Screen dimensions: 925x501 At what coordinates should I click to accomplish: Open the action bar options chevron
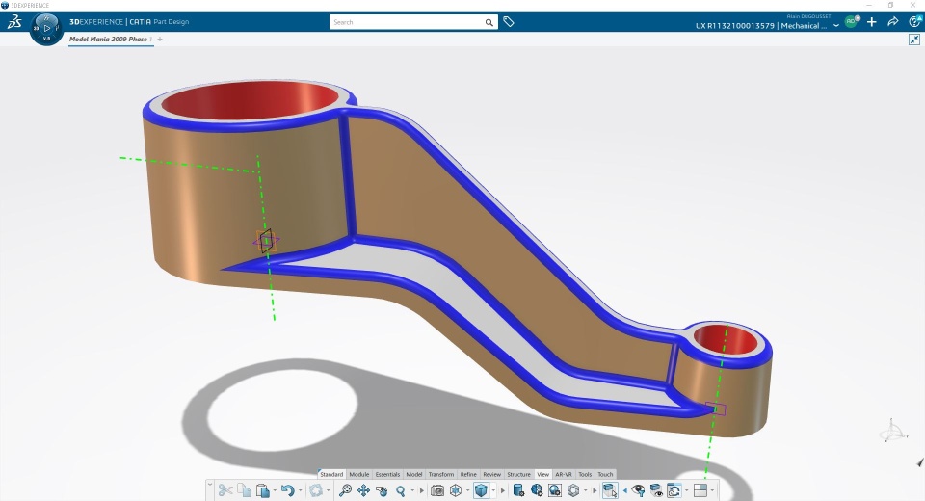(210, 485)
